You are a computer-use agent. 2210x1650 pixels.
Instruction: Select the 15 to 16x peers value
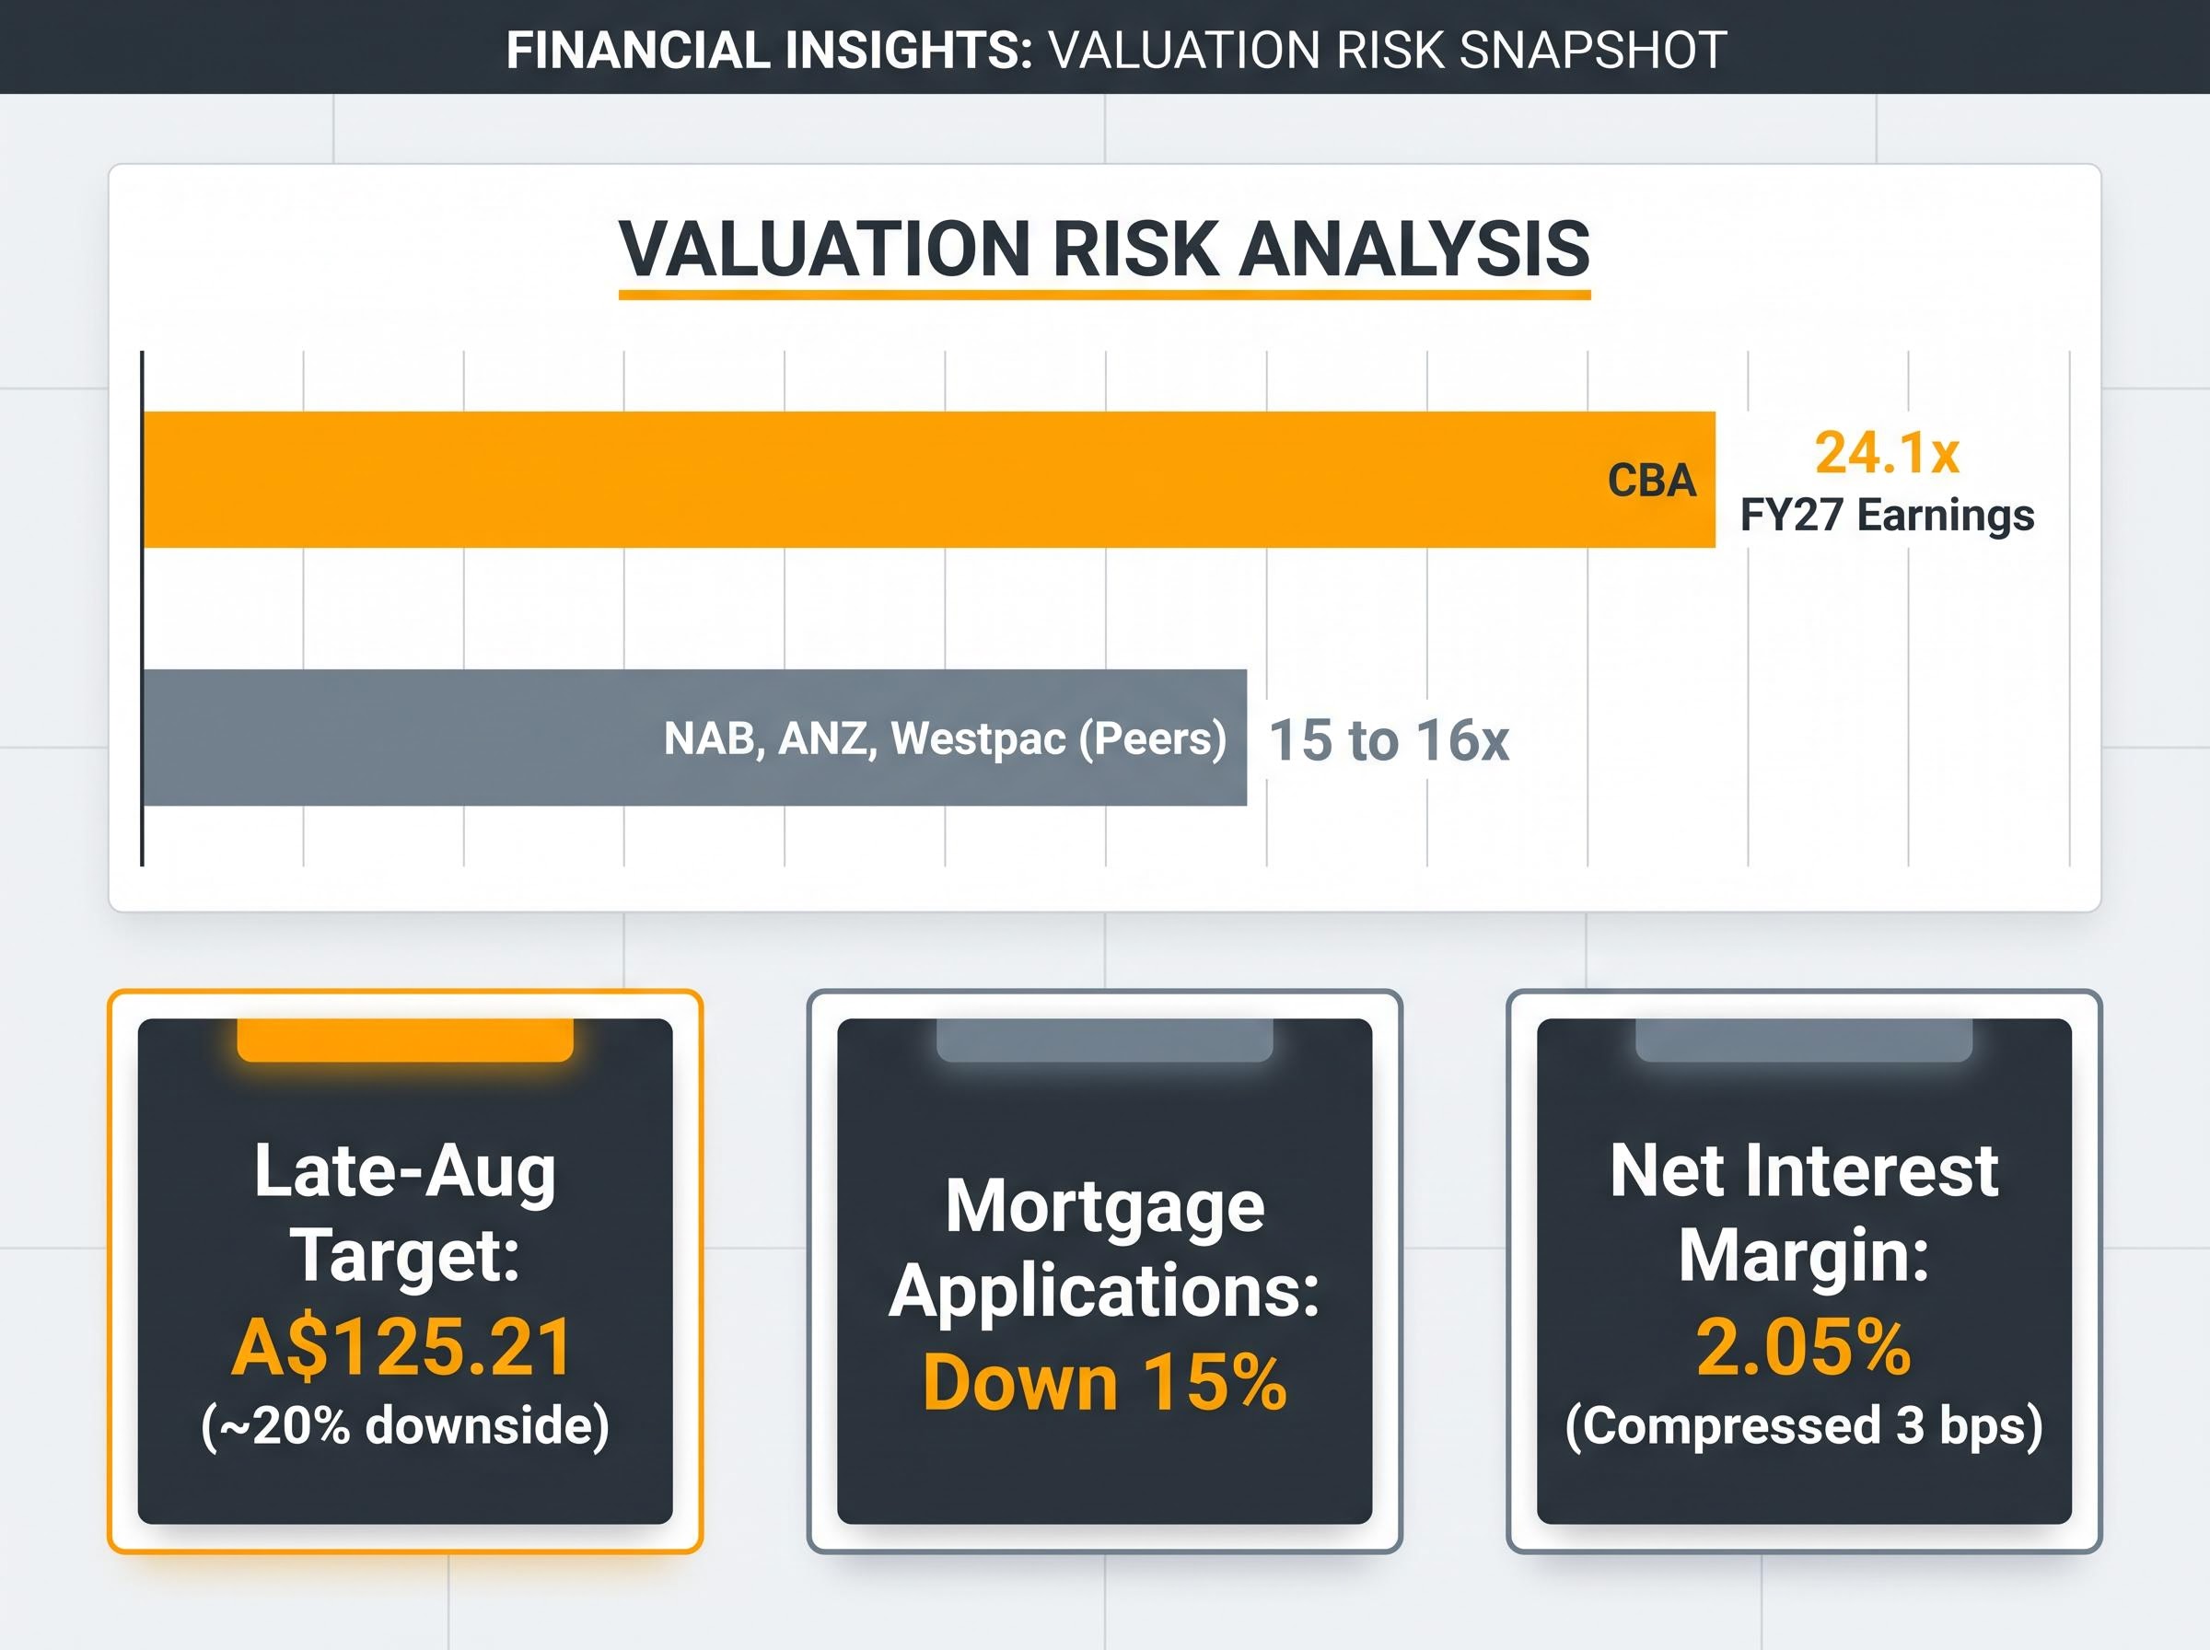click(1388, 740)
